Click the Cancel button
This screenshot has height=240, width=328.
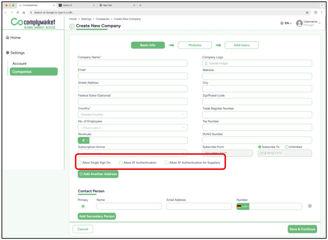[x=83, y=229]
